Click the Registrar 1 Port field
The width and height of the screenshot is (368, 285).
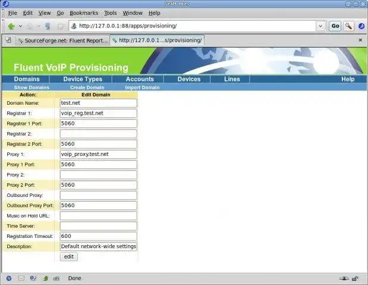point(98,124)
